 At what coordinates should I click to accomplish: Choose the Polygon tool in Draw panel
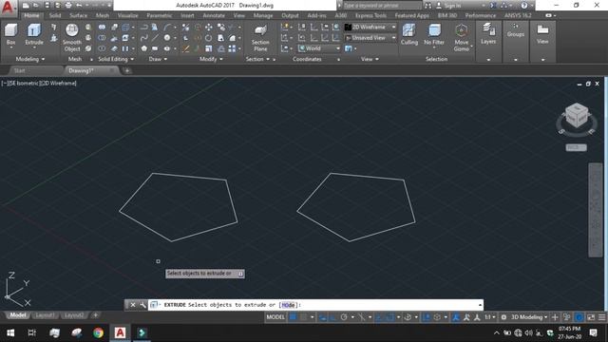(x=143, y=48)
